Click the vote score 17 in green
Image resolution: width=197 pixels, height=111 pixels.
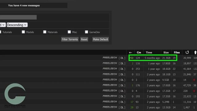132,102
